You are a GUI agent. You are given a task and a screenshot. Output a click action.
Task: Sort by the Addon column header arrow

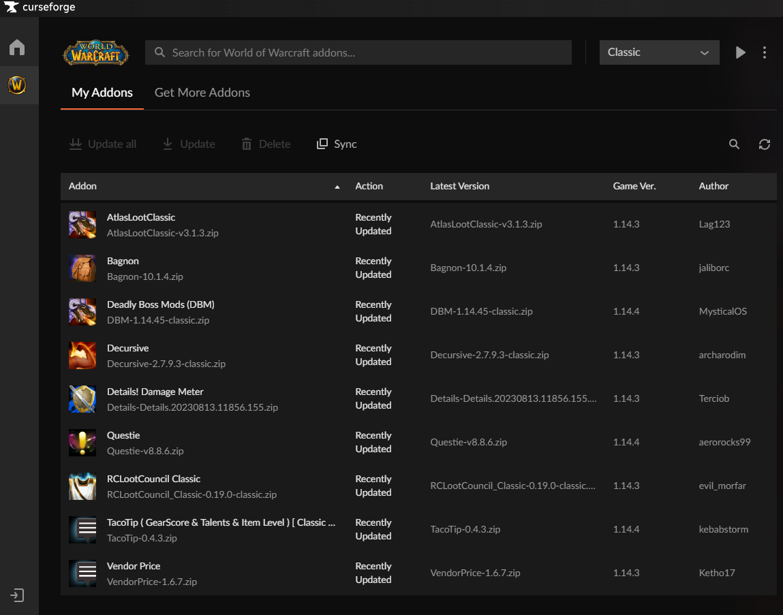[337, 187]
